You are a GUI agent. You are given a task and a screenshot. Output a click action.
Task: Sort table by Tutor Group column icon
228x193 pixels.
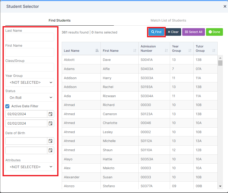click(214, 50)
